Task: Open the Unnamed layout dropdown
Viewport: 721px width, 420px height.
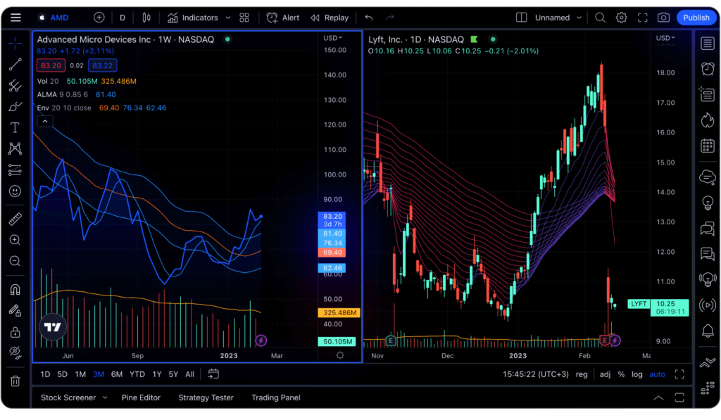Action: (x=558, y=18)
